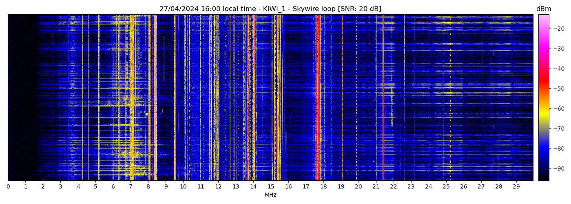Click the MHz x-axis label
This screenshot has height=204, width=571.
(270, 195)
